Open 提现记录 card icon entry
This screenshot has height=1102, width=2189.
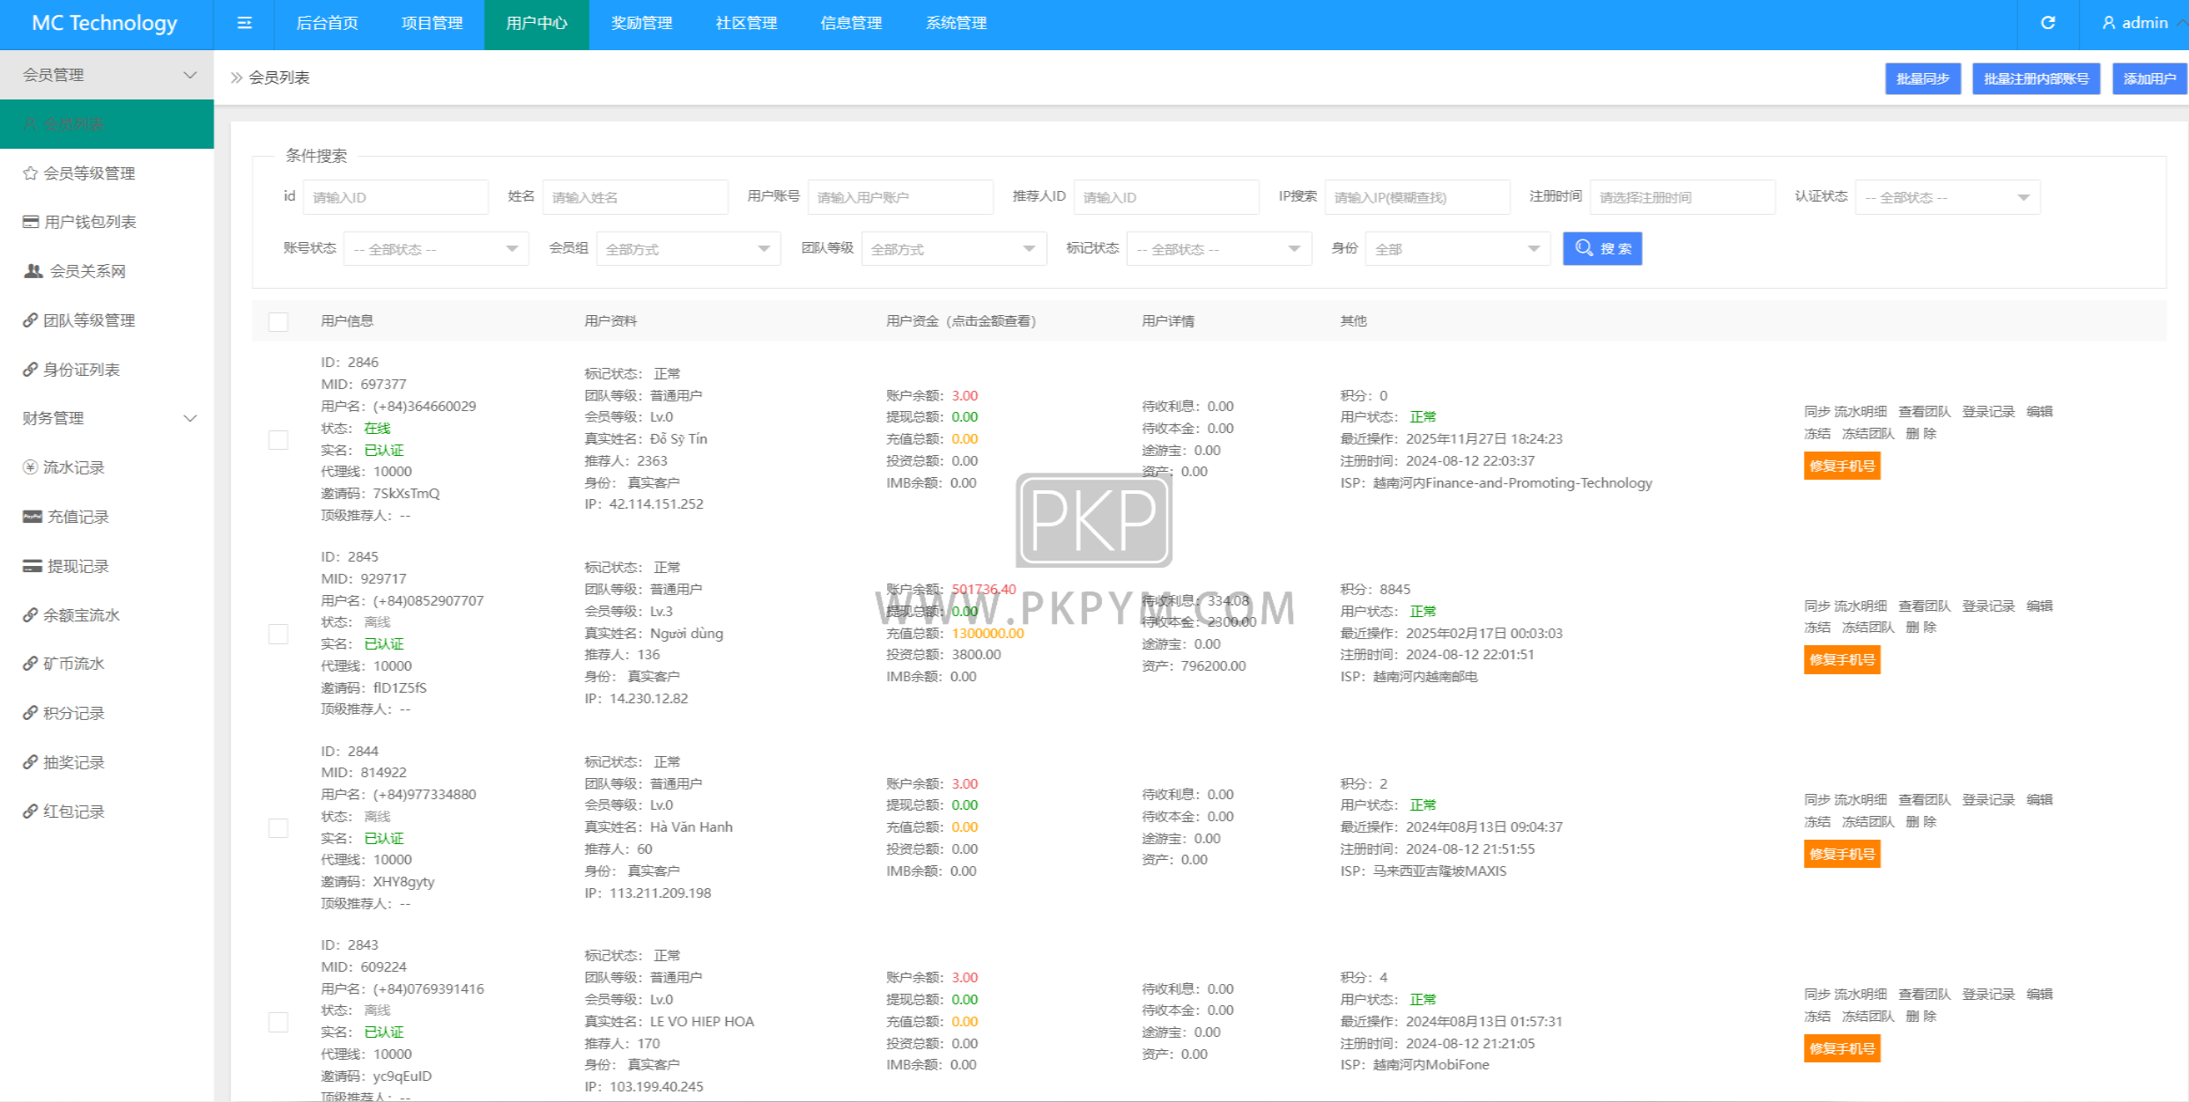point(32,566)
